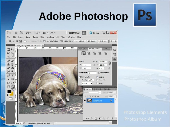The image size is (170, 127).
Task: Hide the Background layer eye icon
Action: point(84,101)
